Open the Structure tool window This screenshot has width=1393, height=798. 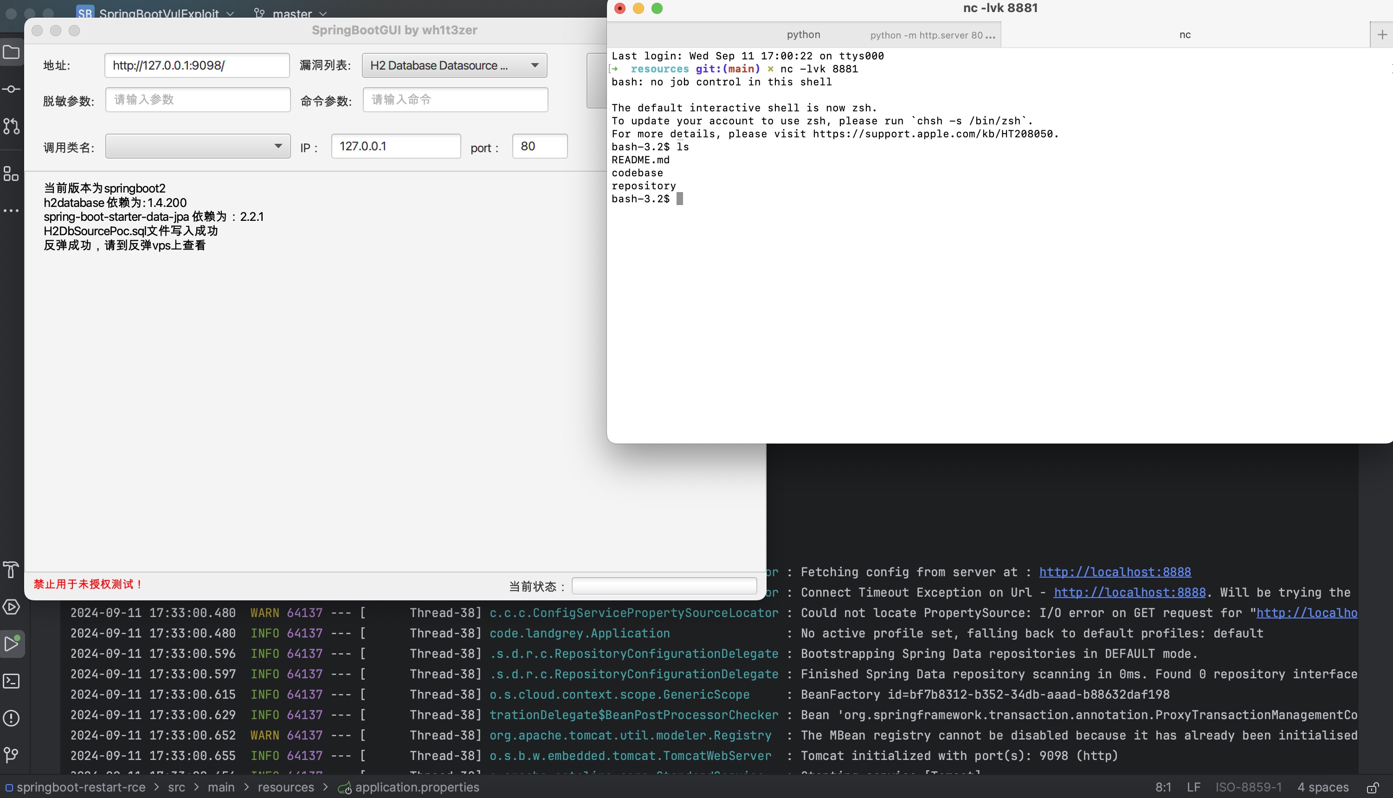click(x=12, y=174)
